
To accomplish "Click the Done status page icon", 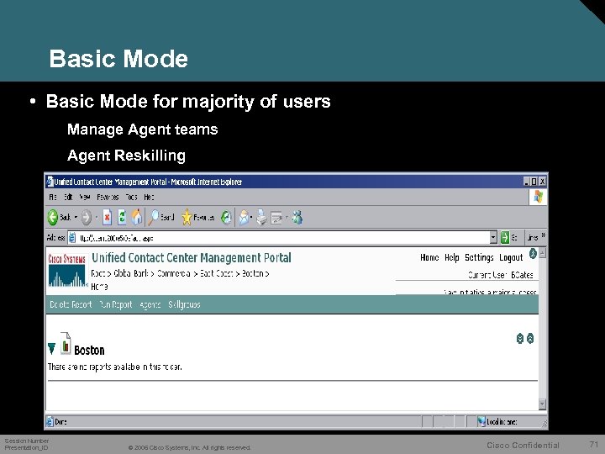I will coord(50,421).
